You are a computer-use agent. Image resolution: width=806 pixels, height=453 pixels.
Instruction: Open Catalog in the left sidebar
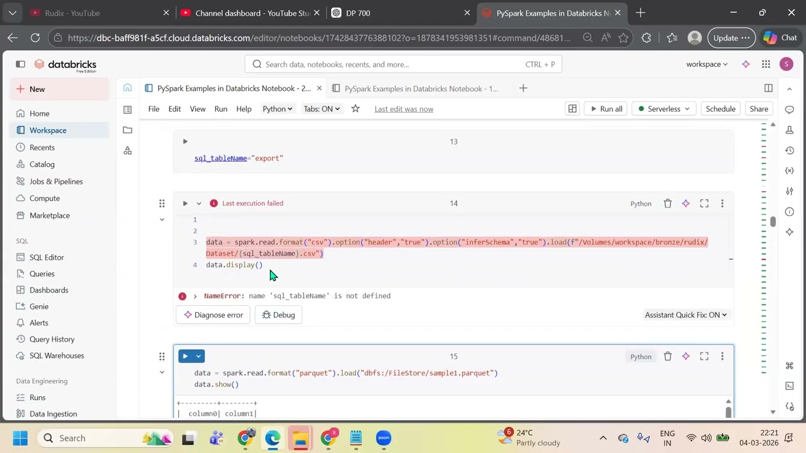pos(42,164)
